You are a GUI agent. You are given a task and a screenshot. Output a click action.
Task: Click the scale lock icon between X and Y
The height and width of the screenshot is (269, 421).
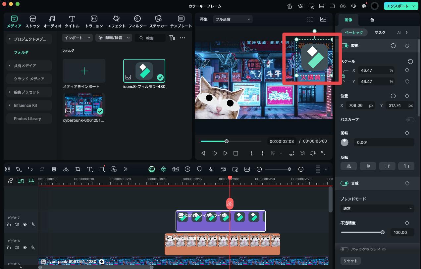pos(343,76)
